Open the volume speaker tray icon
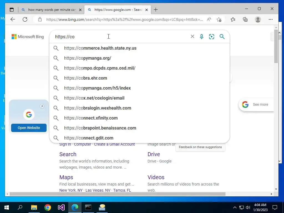This screenshot has width=284, height=213. point(248,207)
